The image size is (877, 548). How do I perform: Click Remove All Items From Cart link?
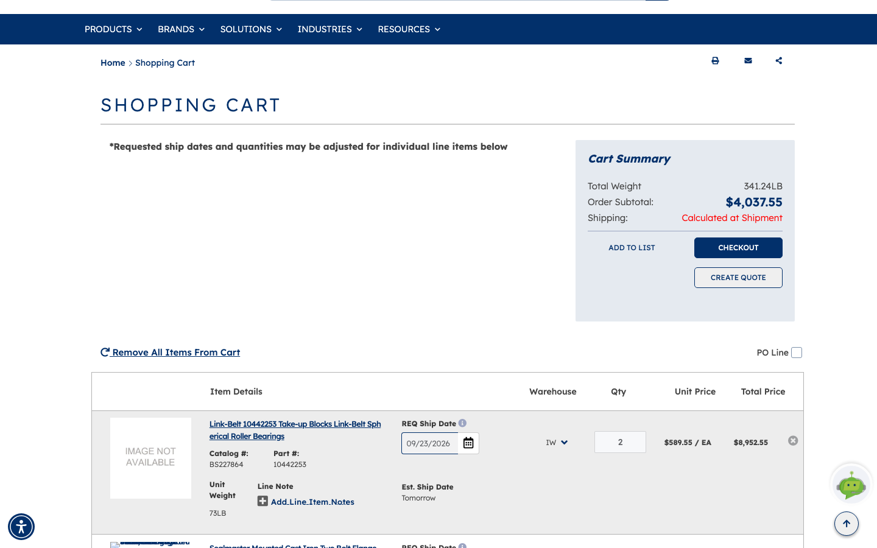pyautogui.click(x=171, y=353)
